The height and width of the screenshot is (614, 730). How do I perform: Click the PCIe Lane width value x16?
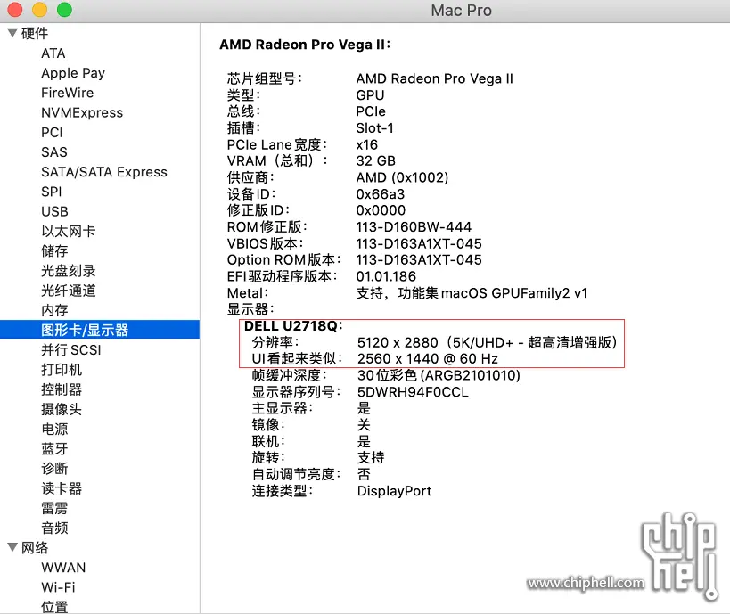tap(367, 144)
